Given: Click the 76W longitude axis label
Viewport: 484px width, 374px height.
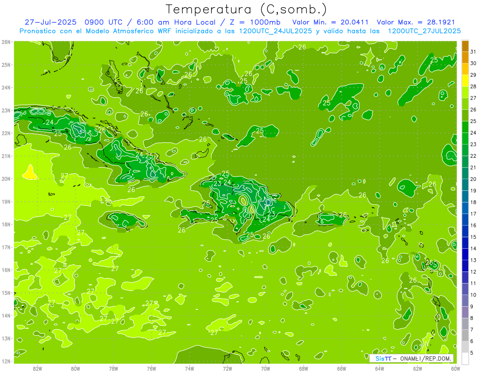Looking at the screenshot, I should [151, 368].
